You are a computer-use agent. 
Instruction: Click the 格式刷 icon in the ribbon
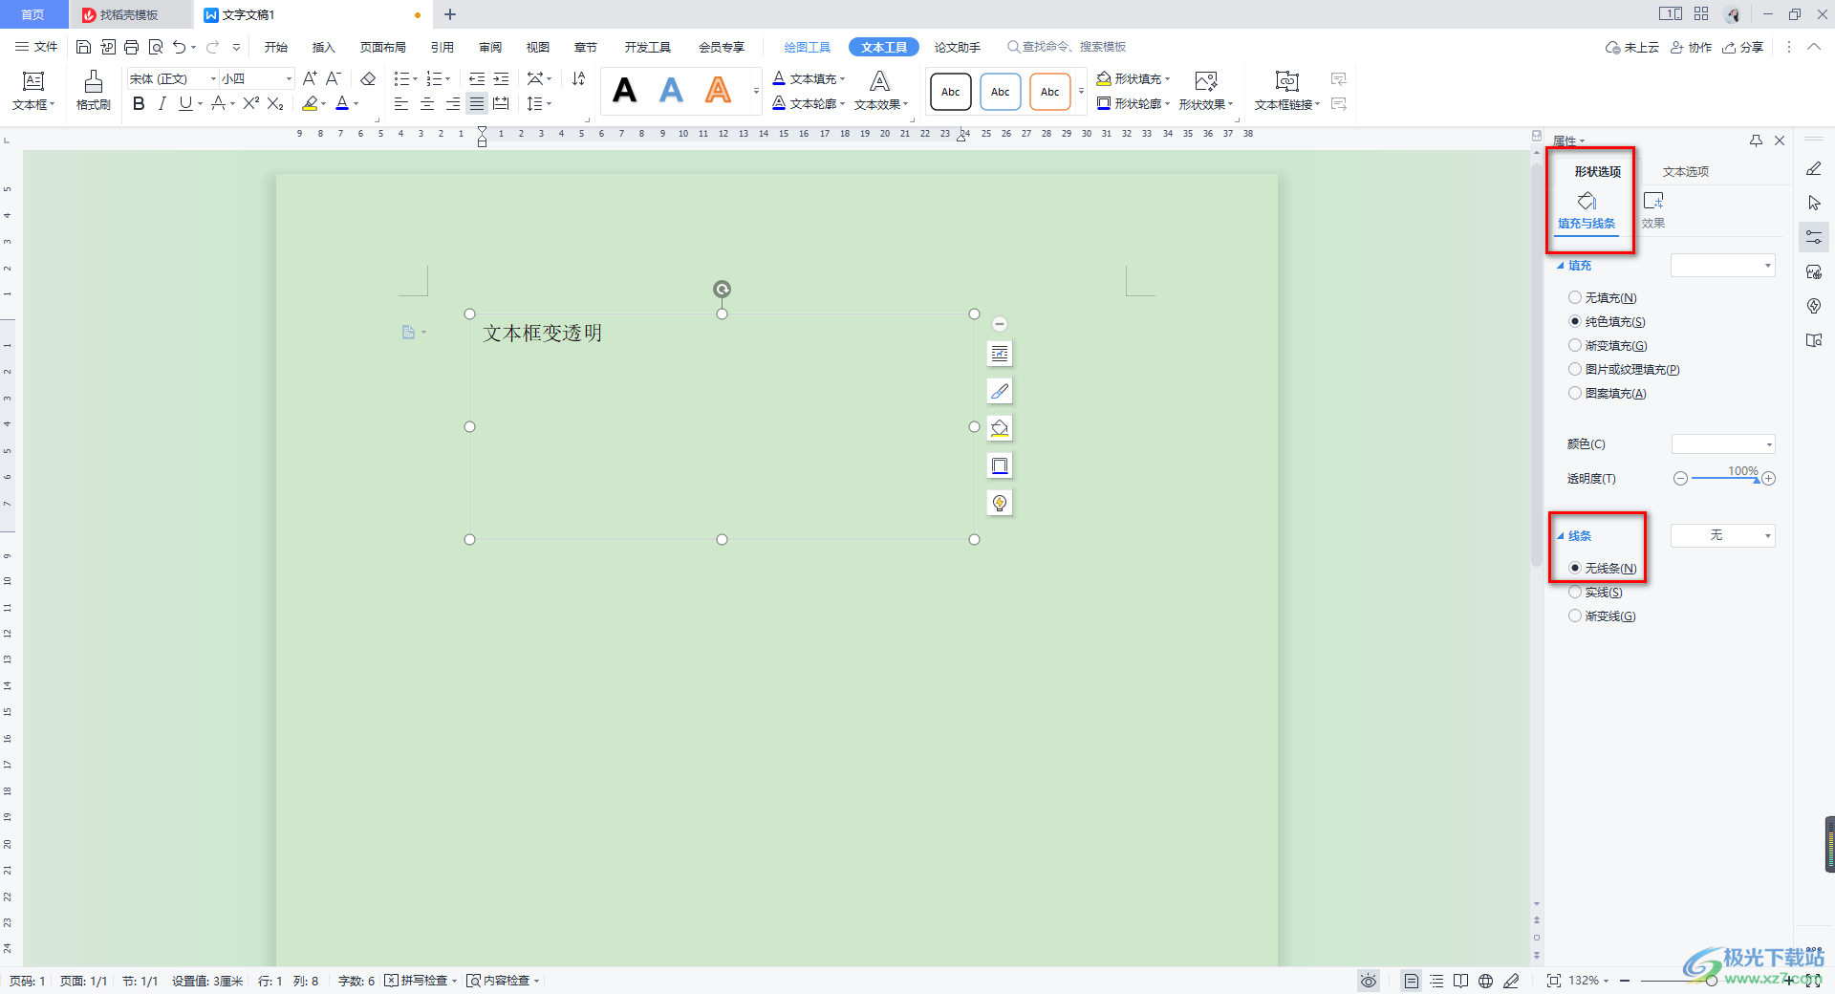(92, 91)
